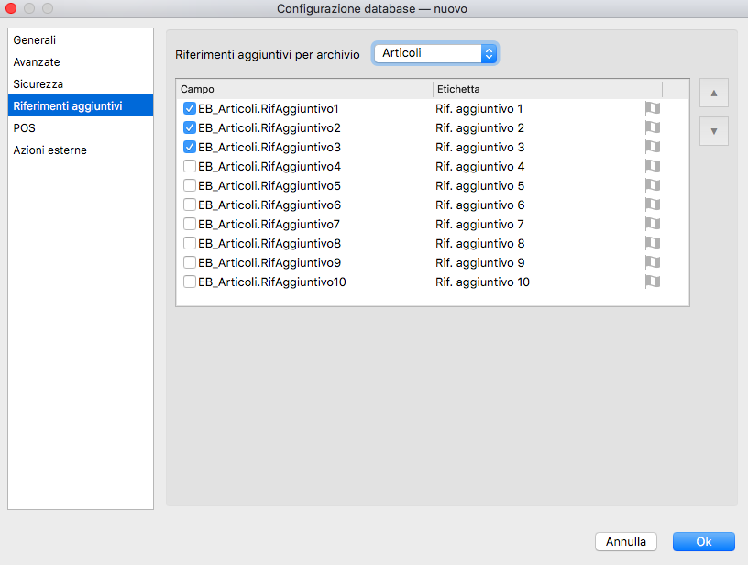Select the Sicurezza sidebar item
Screen dimensions: 748x565
38,84
